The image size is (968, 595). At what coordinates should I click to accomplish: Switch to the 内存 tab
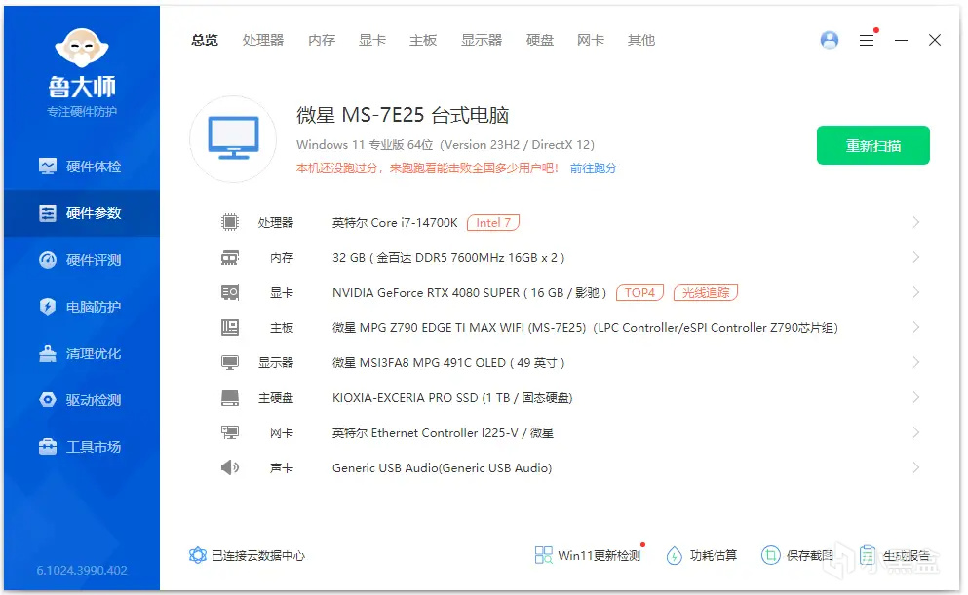coord(322,40)
